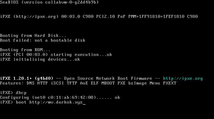
Task: Click the 'Booting from Hard Disk...' line
Action: [33, 35]
